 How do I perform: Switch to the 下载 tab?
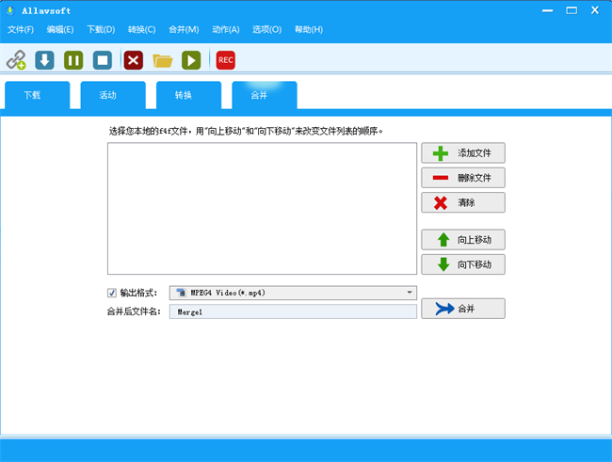tap(33, 95)
